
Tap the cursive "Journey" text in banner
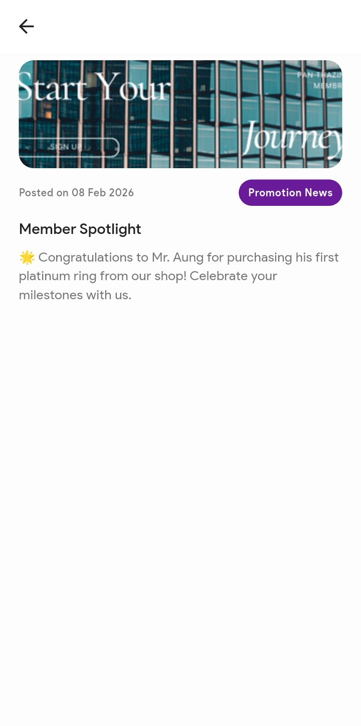click(x=293, y=138)
